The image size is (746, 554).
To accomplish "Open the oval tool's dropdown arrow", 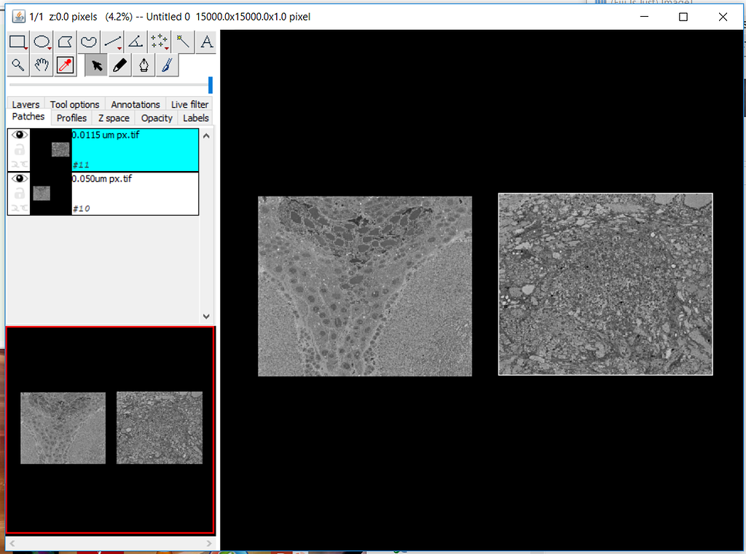I will pos(48,49).
